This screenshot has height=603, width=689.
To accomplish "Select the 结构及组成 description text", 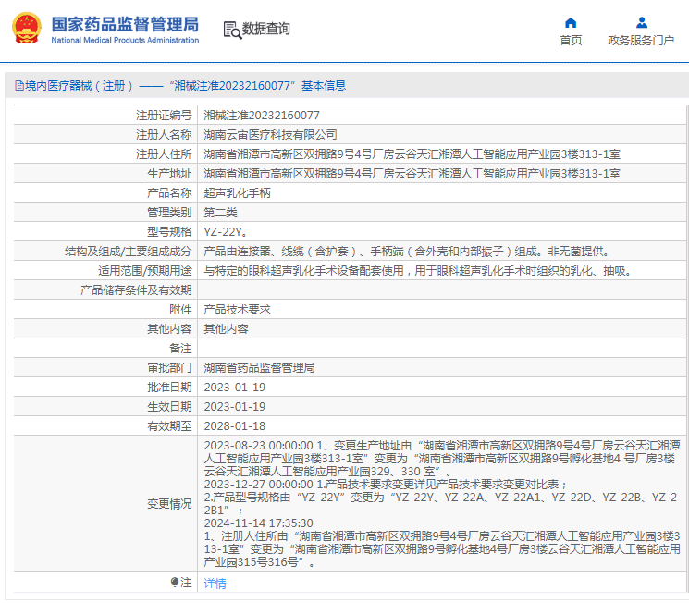I will coord(406,252).
